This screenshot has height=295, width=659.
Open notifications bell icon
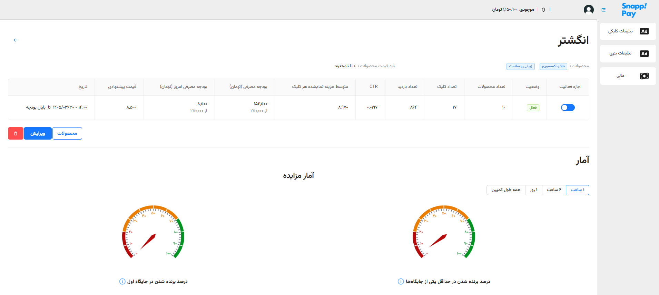(543, 10)
